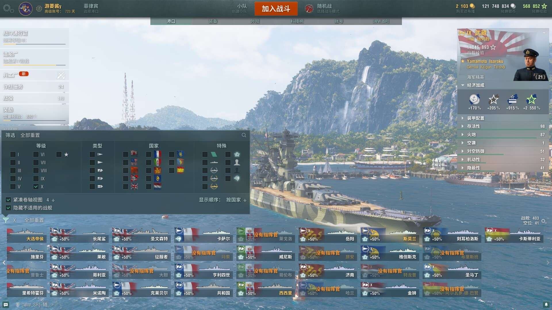This screenshot has height=310, width=552.
Task: Toggle the 隐藏不适用的战舰 checkbox
Action: (8, 208)
